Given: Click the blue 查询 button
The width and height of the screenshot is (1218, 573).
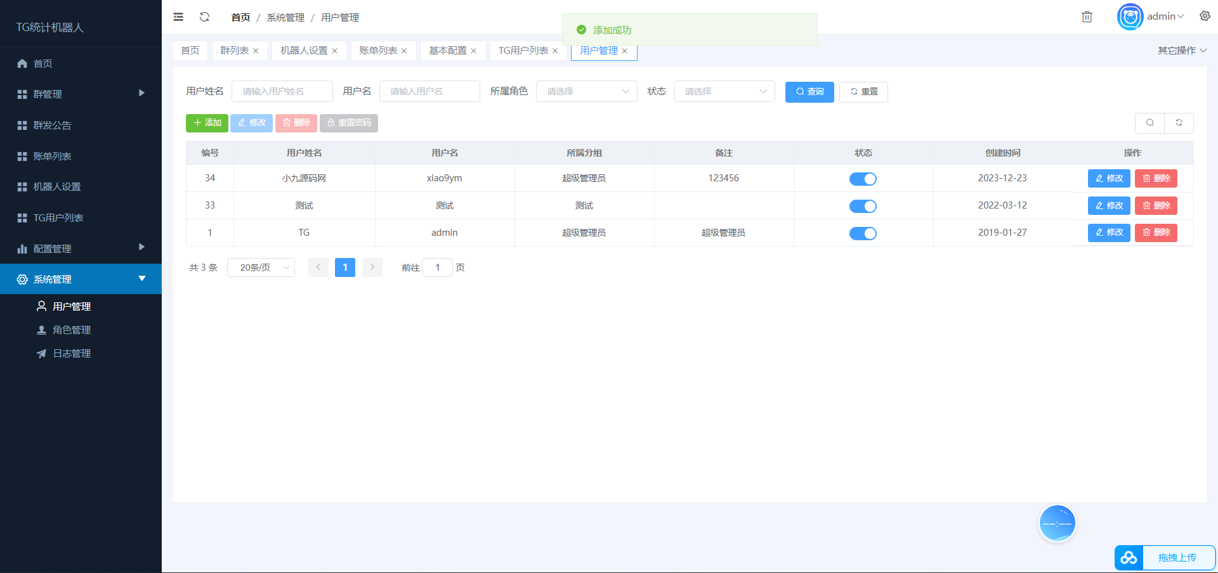Looking at the screenshot, I should coord(809,92).
